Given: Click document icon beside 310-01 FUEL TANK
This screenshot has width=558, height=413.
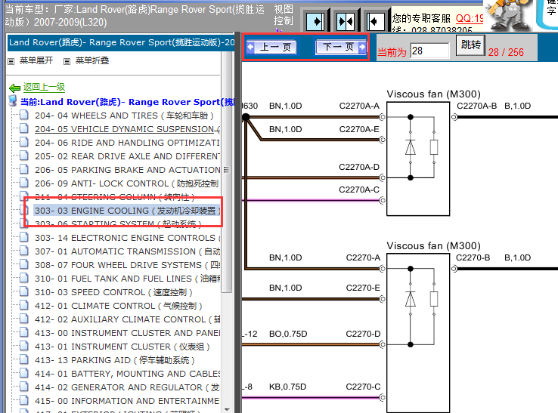Looking at the screenshot, I should tap(24, 278).
